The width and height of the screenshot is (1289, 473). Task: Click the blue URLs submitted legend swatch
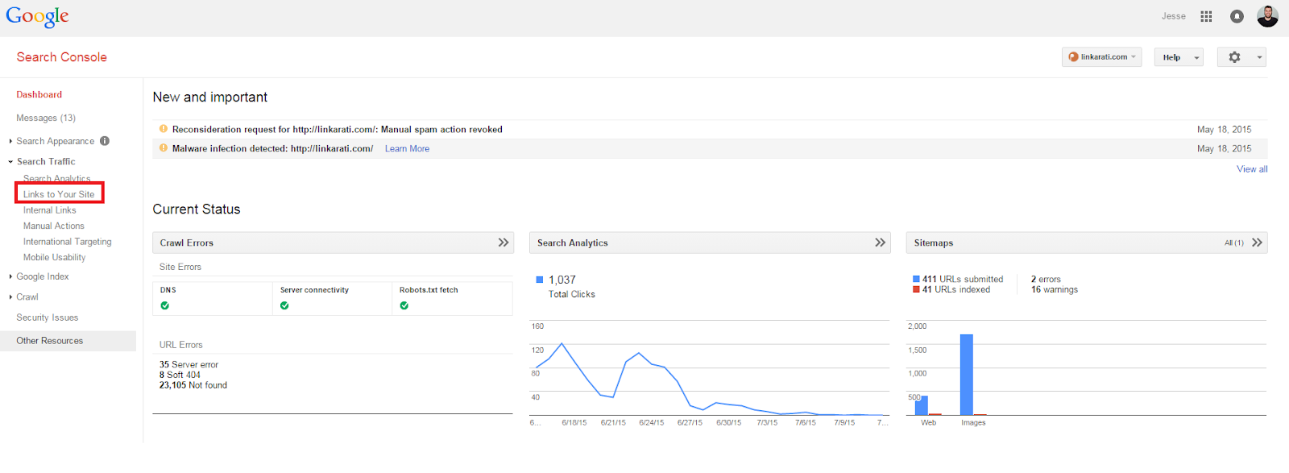pos(916,279)
